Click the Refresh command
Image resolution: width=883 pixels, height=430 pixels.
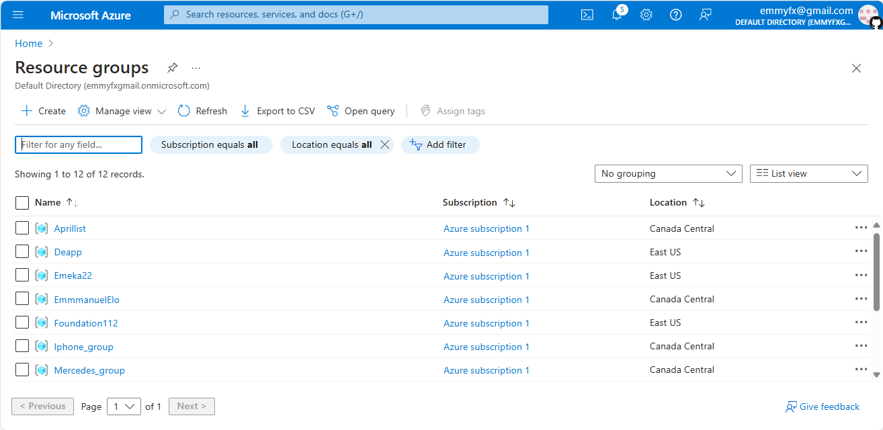pyautogui.click(x=202, y=111)
